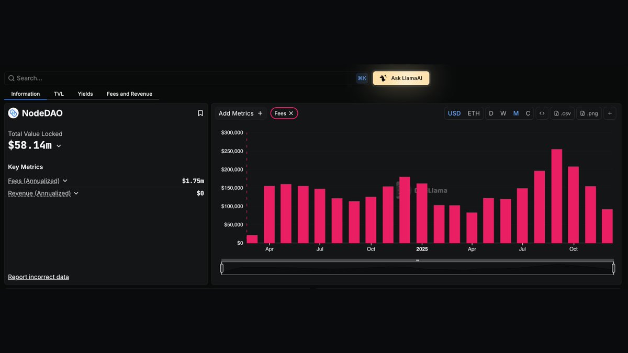628x353 pixels.
Task: Click the search magnifier icon
Action: [x=12, y=77]
